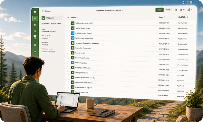This screenshot has height=122, width=203.
Task: Click icon of Campagne de fidélisation row
Action: [73, 67]
